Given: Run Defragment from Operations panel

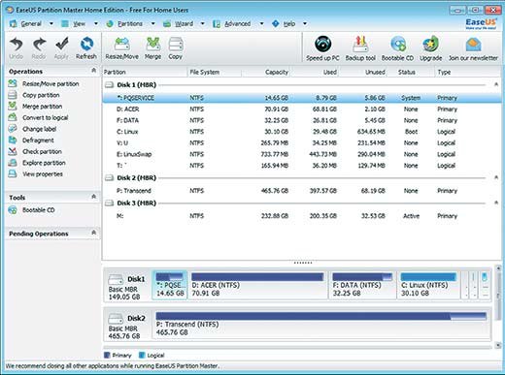Looking at the screenshot, I should coord(31,141).
